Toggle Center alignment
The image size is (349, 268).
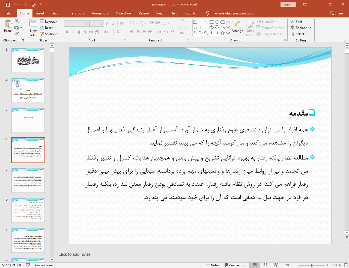138,32
